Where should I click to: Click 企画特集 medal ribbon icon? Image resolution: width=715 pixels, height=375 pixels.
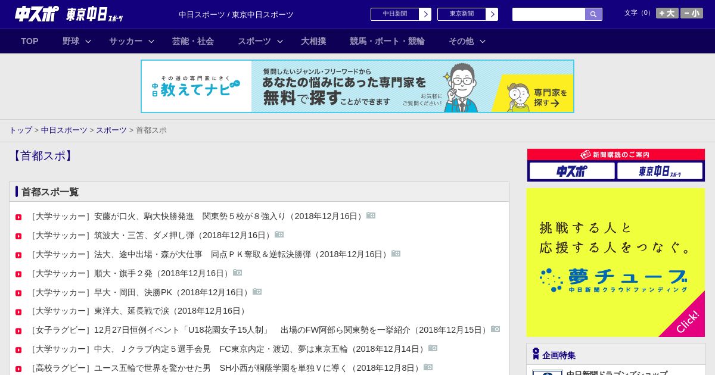pyautogui.click(x=536, y=354)
